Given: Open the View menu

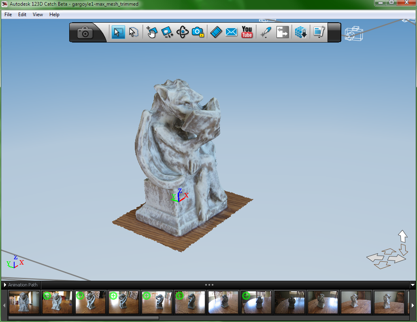Looking at the screenshot, I should [x=38, y=14].
